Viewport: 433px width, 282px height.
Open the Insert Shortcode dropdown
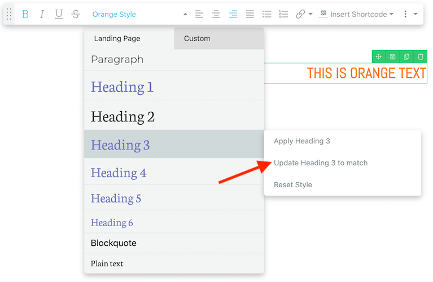356,14
